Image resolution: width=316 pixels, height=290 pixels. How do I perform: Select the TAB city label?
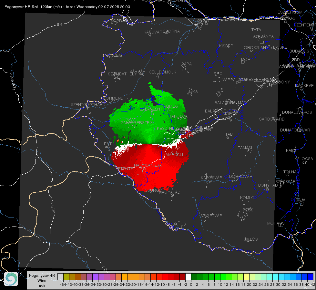coord(229,134)
